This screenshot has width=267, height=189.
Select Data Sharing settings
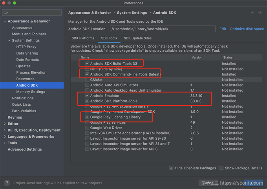27,53
